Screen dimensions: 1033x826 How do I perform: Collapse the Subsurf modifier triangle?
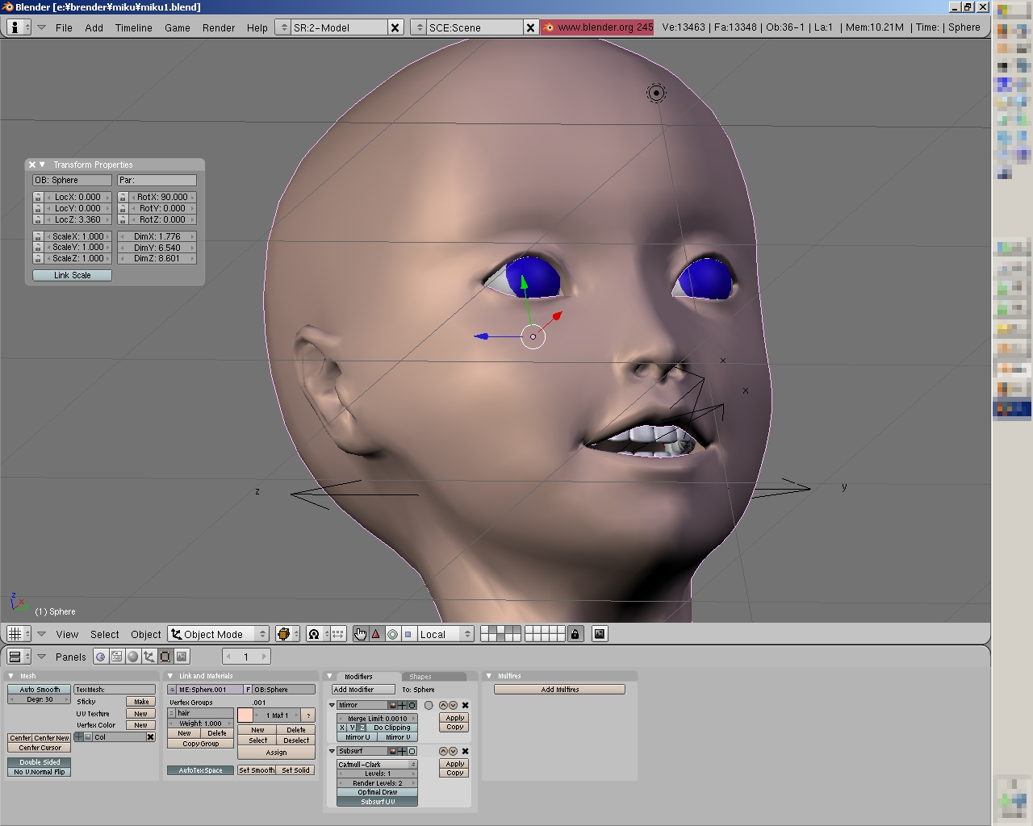[332, 751]
